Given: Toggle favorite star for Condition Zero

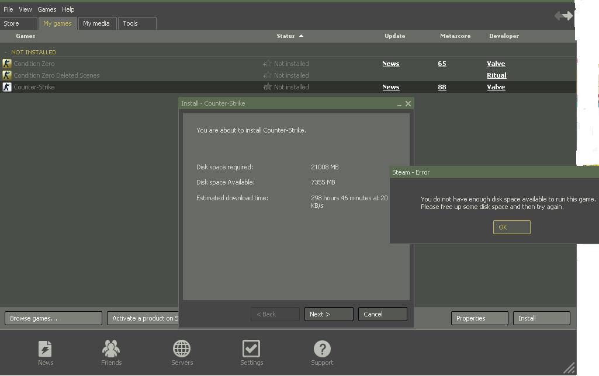Looking at the screenshot, I should pos(268,64).
